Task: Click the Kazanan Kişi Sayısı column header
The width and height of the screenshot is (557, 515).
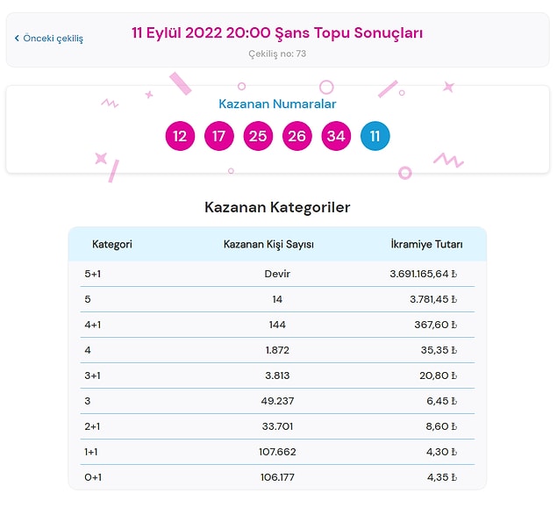Action: coord(268,244)
